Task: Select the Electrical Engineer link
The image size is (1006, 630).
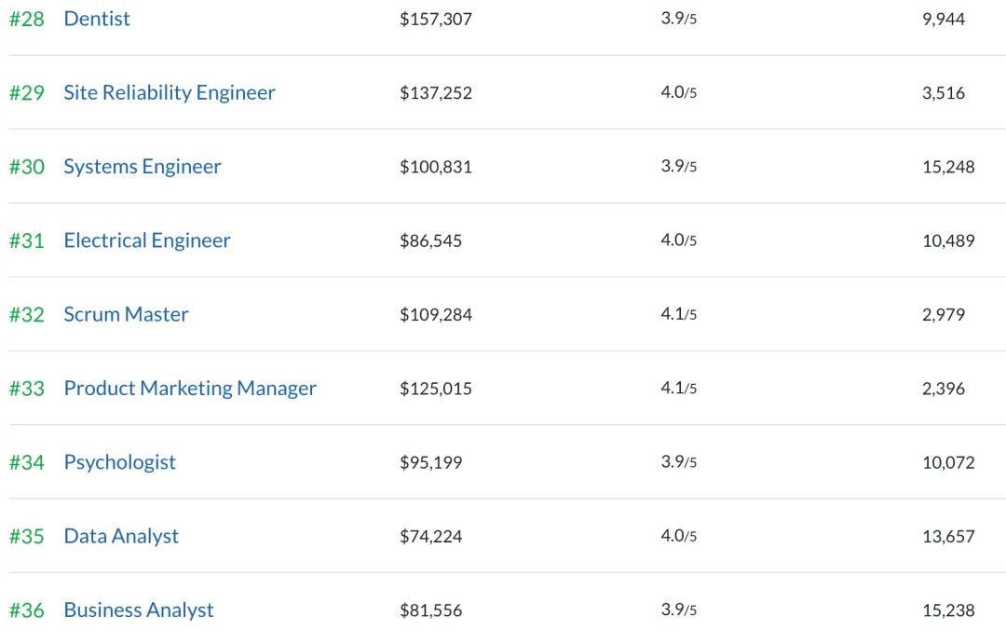Action: [147, 240]
